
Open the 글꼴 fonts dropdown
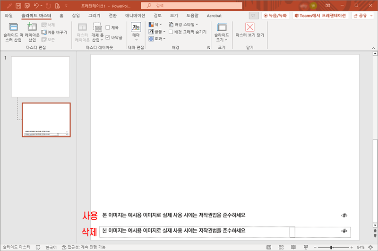pos(157,32)
